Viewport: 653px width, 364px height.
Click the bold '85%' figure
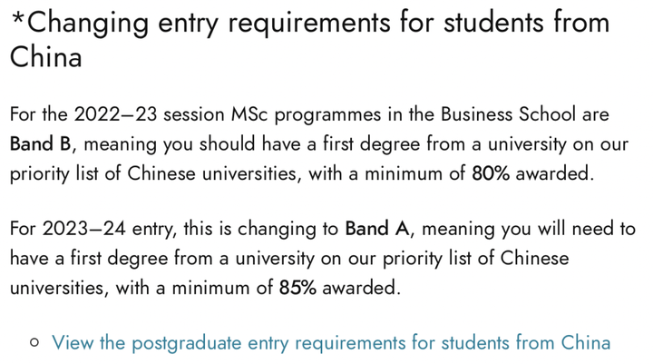tap(297, 288)
